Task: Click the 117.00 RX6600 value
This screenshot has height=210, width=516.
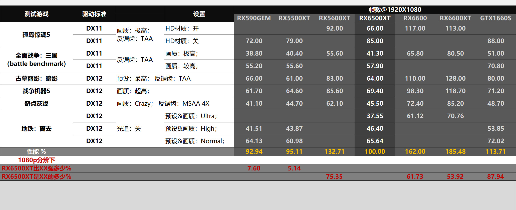Action: point(415,28)
